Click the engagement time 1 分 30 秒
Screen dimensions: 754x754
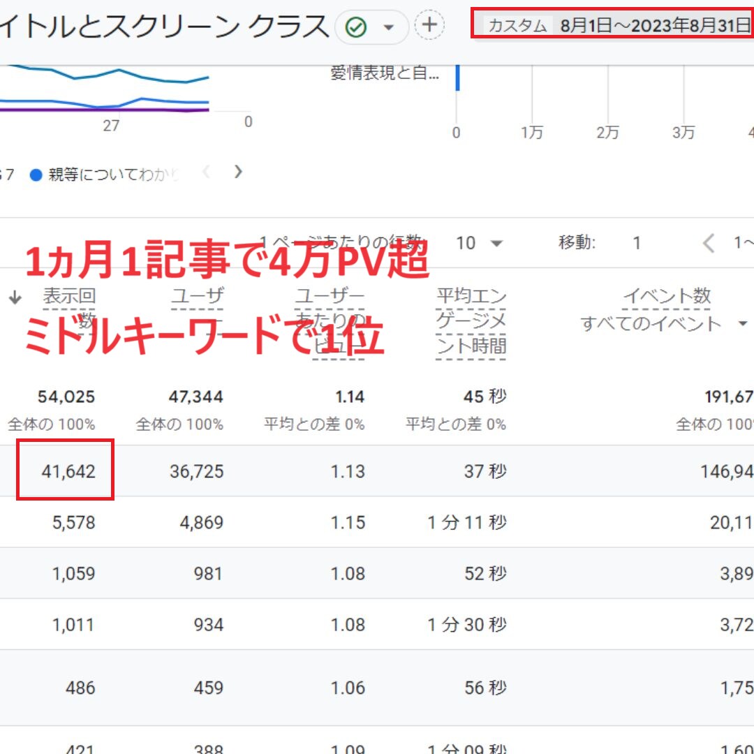pyautogui.click(x=467, y=625)
